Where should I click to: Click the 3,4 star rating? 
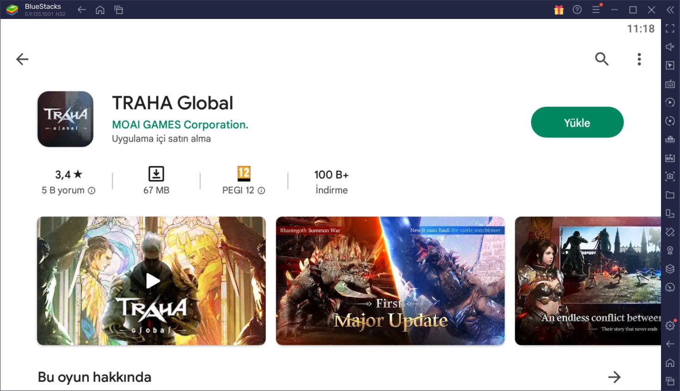click(x=69, y=174)
